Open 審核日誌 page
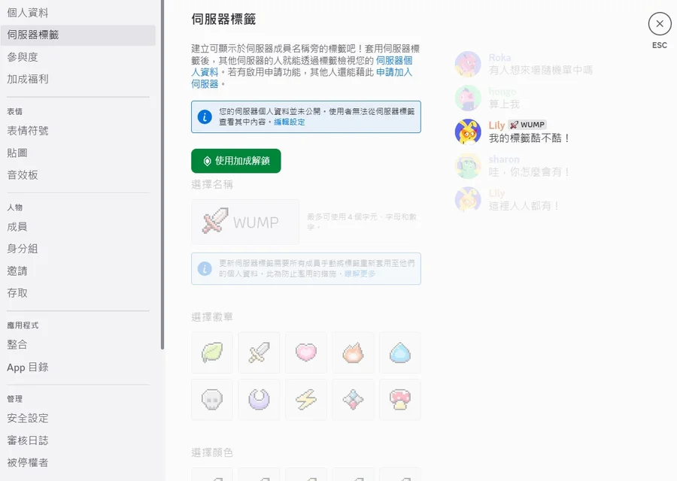The image size is (677, 481). (78, 440)
